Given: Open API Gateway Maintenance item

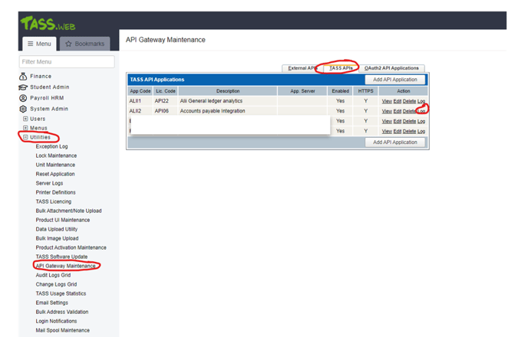Looking at the screenshot, I should point(66,266).
